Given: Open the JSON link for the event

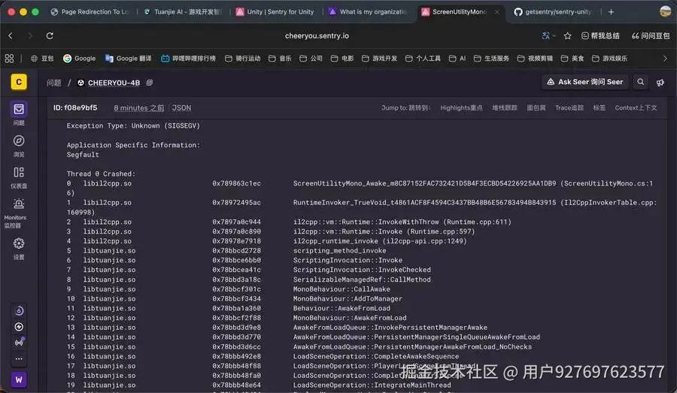Looking at the screenshot, I should point(181,108).
